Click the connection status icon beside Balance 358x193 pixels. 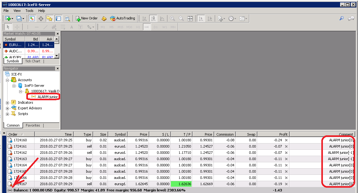click(10, 190)
